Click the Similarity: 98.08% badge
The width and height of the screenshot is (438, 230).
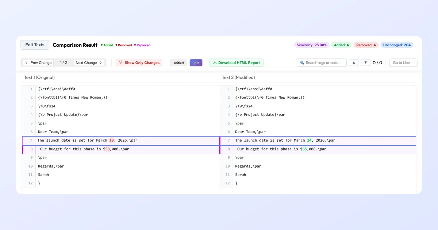(312, 45)
